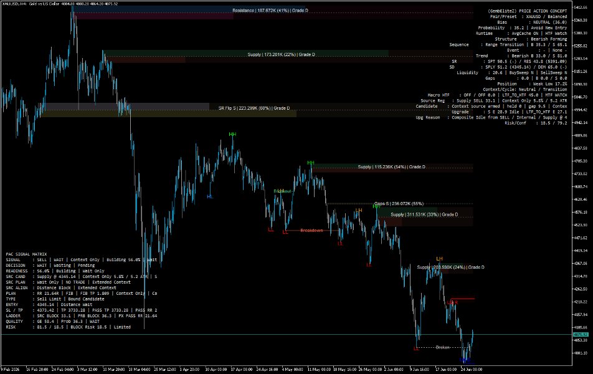Click the topmost green HH swing marker

232,135
